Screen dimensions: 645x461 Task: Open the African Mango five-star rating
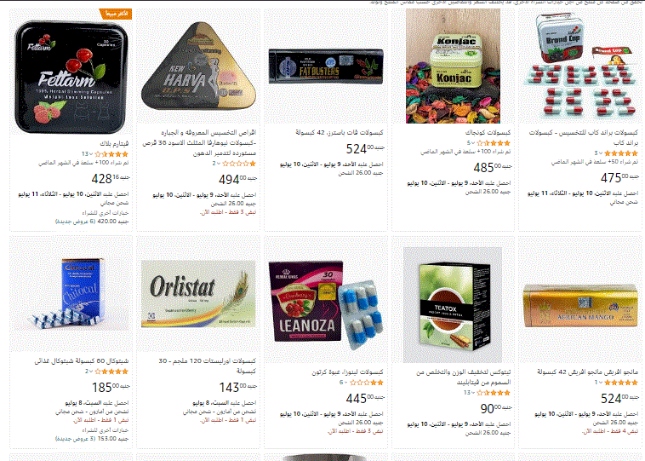621,383
